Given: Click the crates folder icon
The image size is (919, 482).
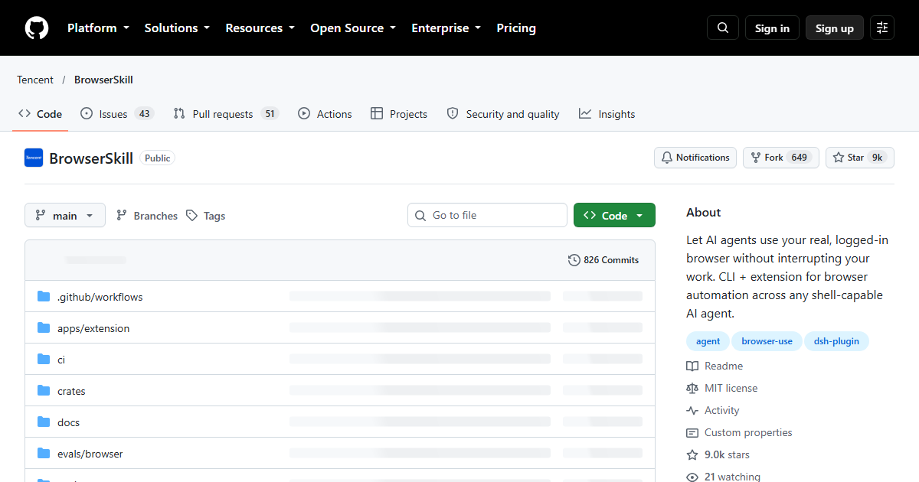Looking at the screenshot, I should [x=44, y=391].
